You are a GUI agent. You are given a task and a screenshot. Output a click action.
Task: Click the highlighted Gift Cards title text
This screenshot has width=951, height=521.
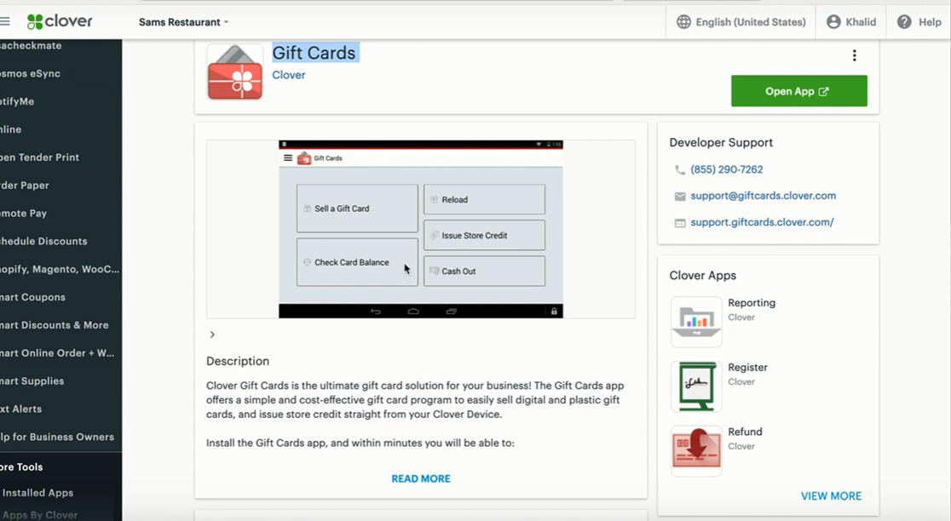click(x=314, y=53)
